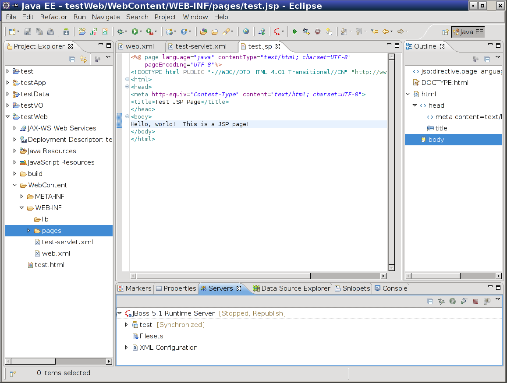Click the JUnit test case toolbar icon
507x383 pixels.
coord(93,32)
